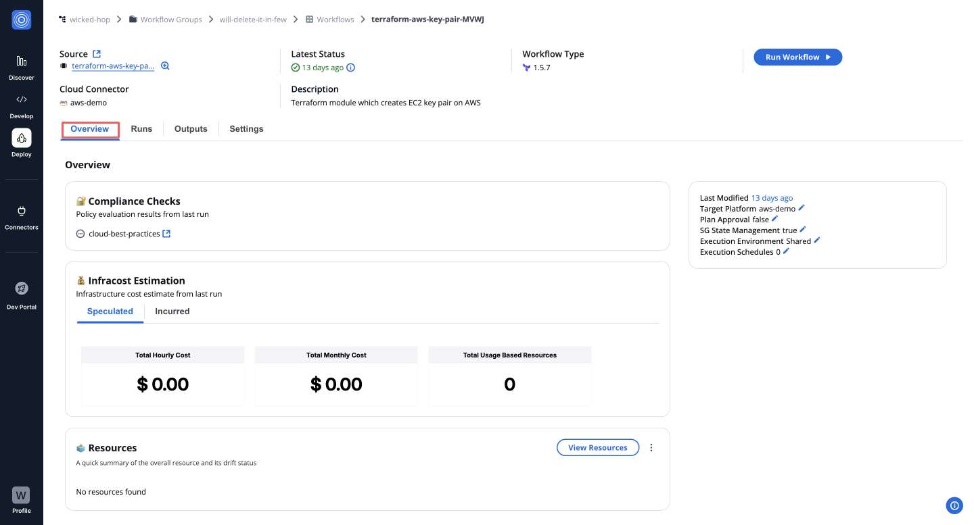This screenshot has height=525, width=974.
Task: Switch to the Runs tab
Action: pyautogui.click(x=141, y=129)
